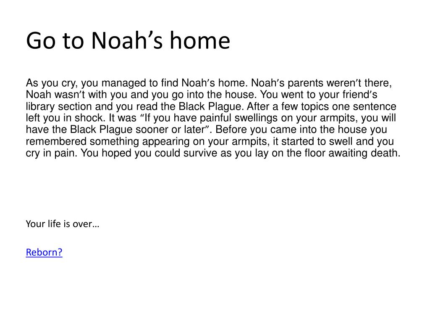Click the line starting have the Black Plague
Viewport: 430px width, 323px height.
click(x=207, y=130)
